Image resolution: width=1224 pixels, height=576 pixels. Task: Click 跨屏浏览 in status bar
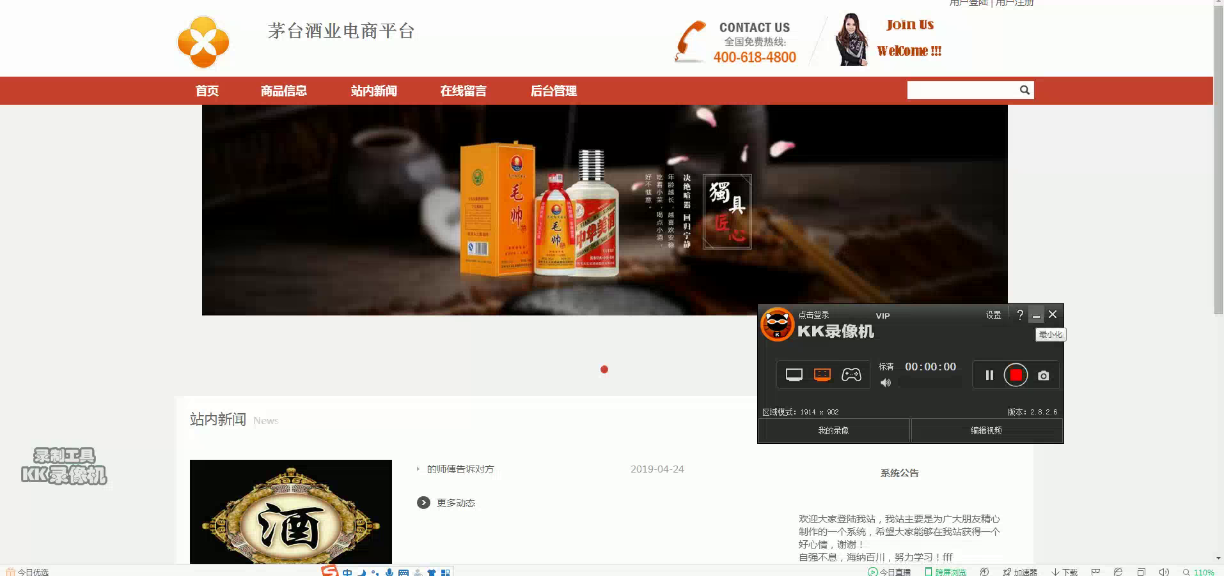pos(945,572)
